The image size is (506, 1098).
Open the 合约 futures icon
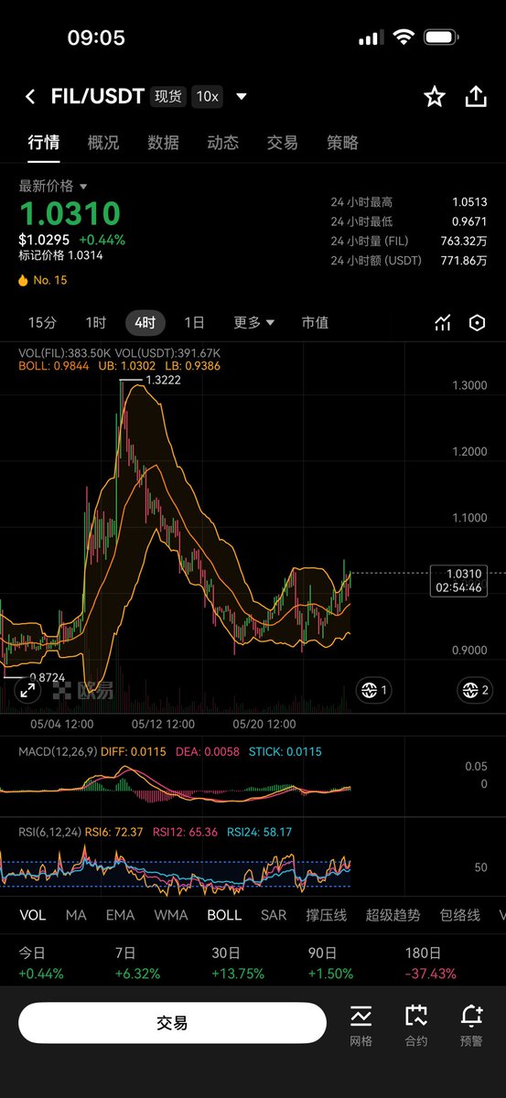click(x=416, y=1026)
